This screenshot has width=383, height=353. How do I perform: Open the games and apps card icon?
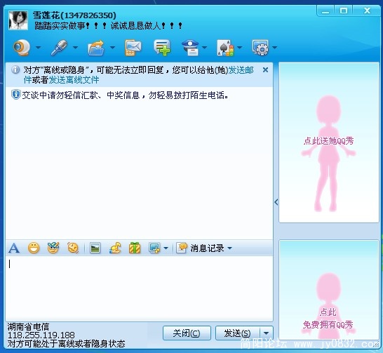coord(225,48)
